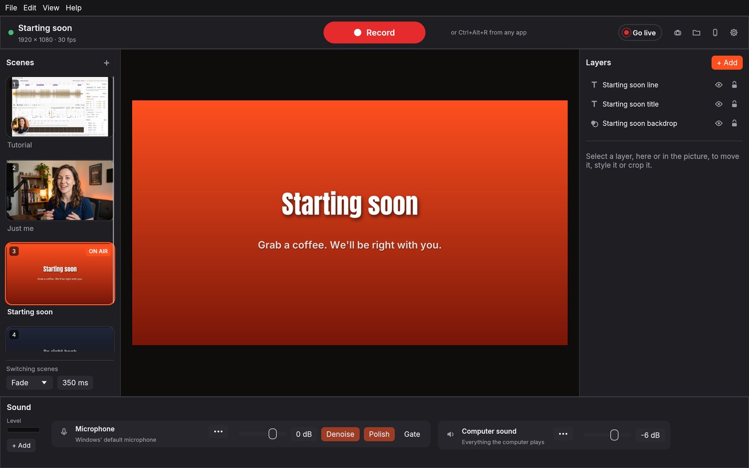
Task: Select the Just me scene thumbnail
Action: (x=60, y=190)
